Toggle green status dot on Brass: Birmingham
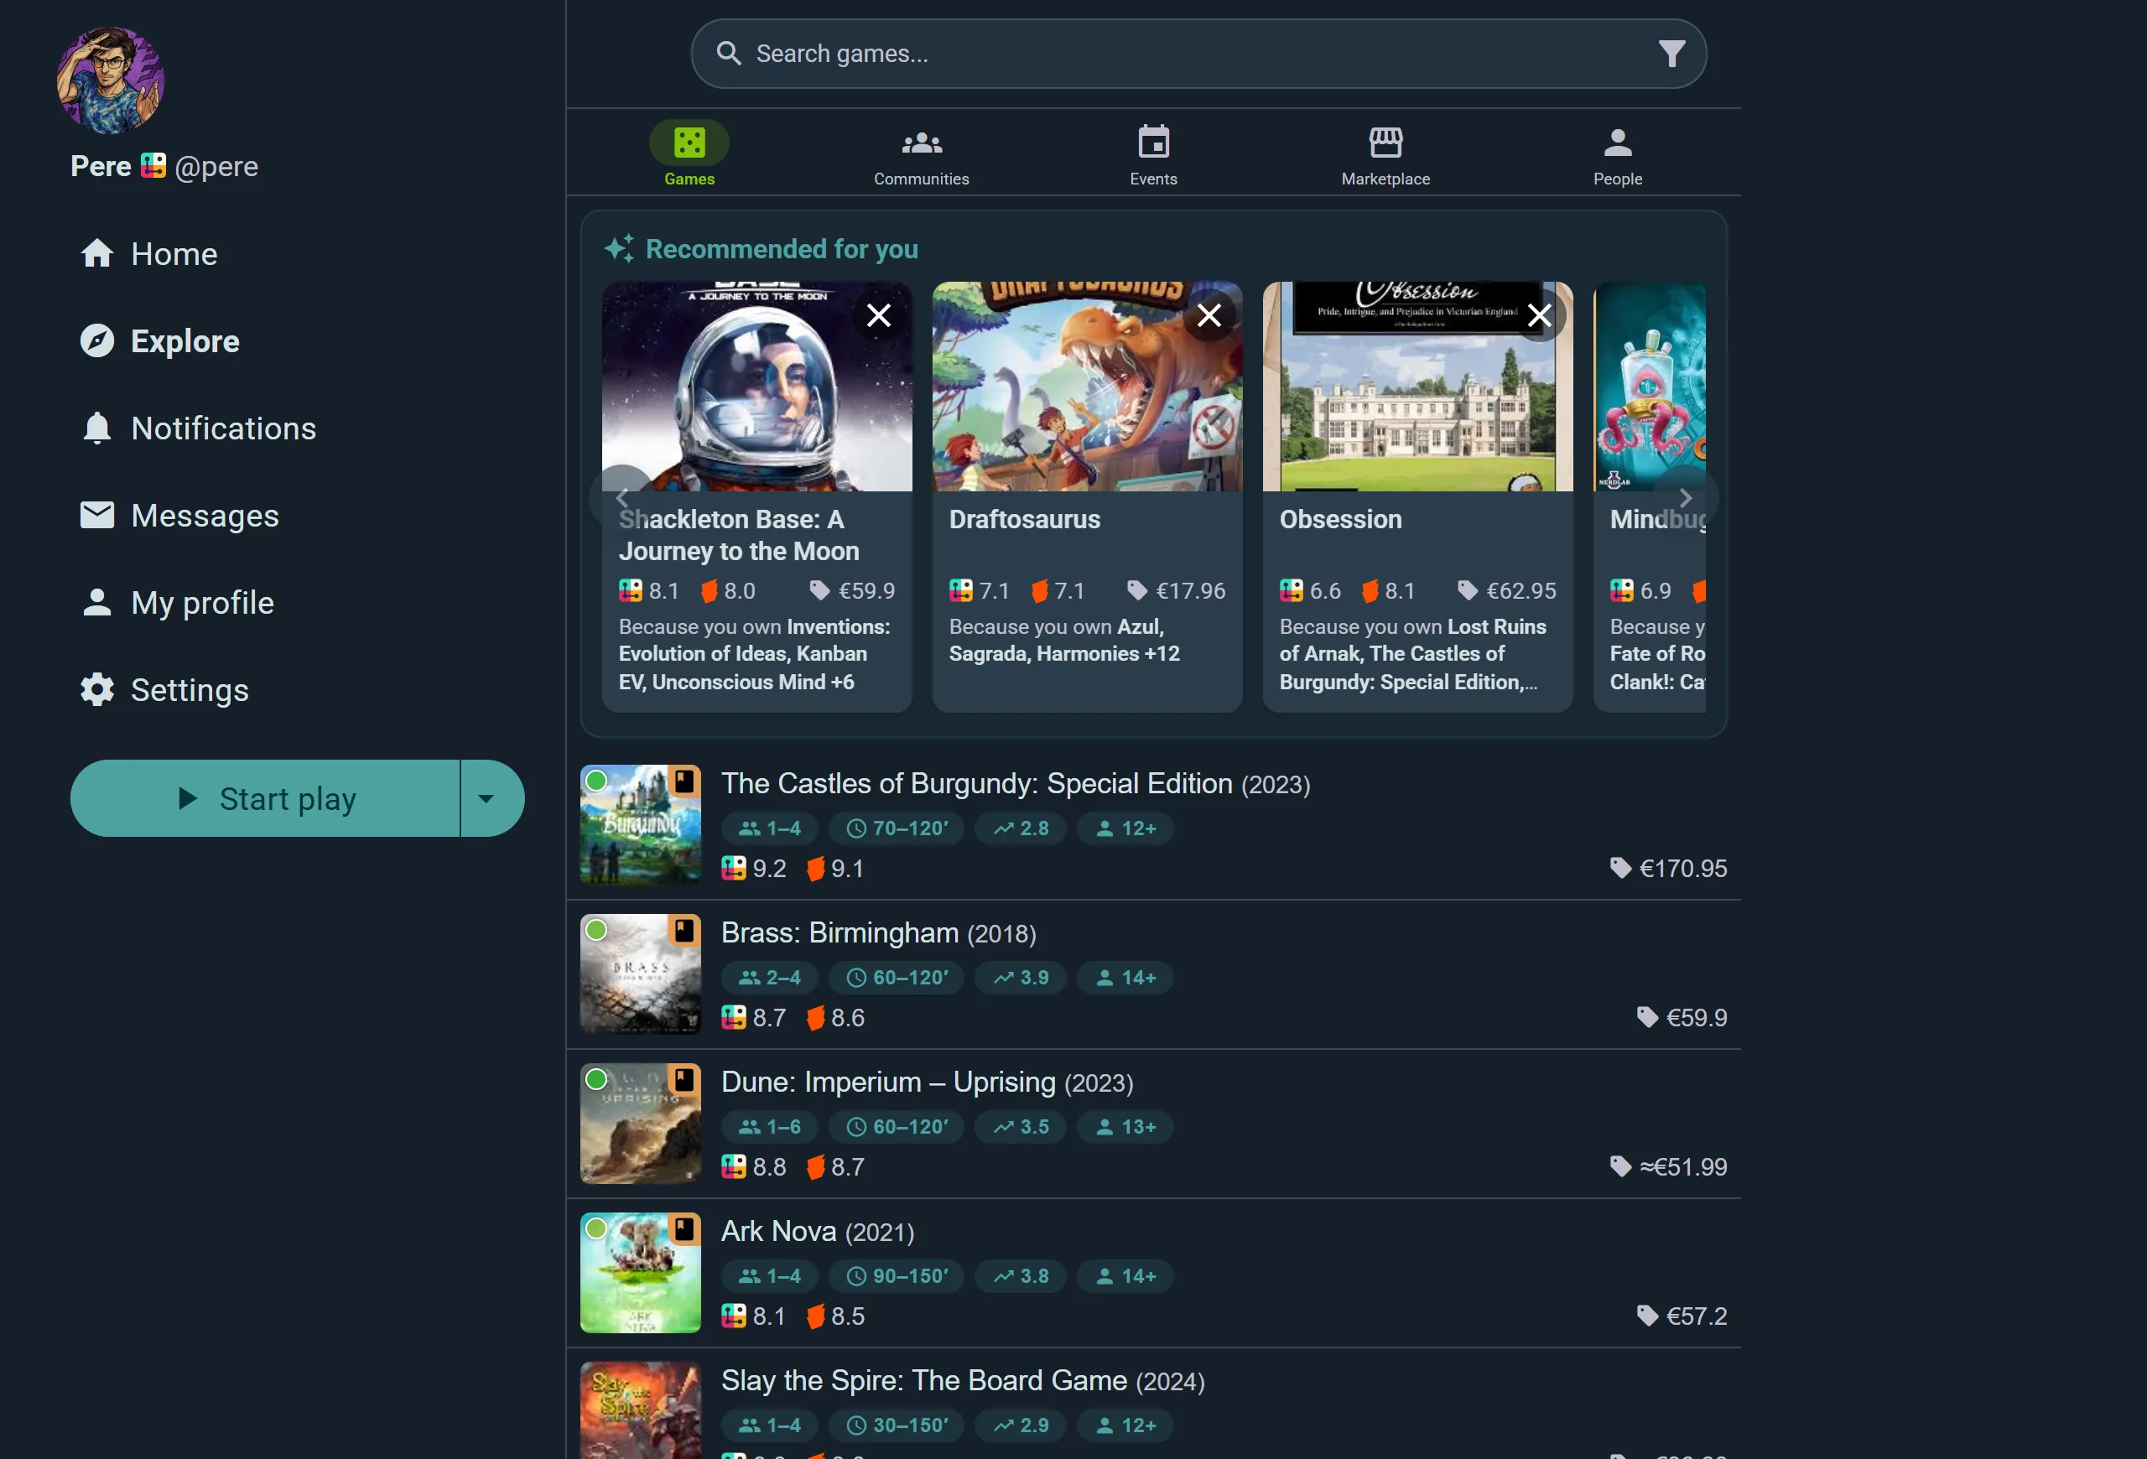 597,930
